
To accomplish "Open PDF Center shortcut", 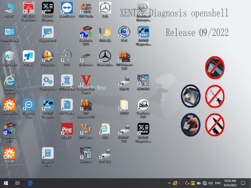I will pyautogui.click(x=67, y=107).
